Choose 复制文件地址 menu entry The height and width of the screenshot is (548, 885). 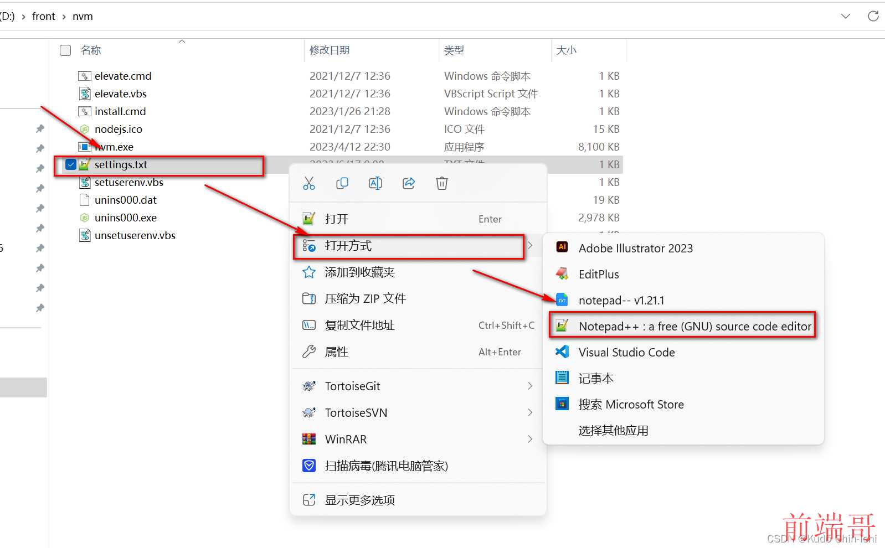pos(418,325)
